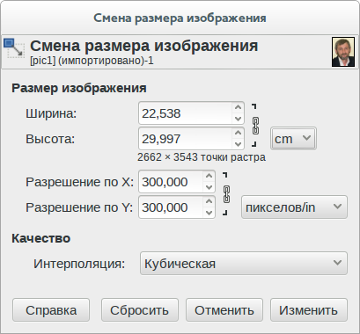Viewport: 360px width, 334px height.
Task: Decrease Разрешение по X with down arrow
Action: (x=209, y=187)
